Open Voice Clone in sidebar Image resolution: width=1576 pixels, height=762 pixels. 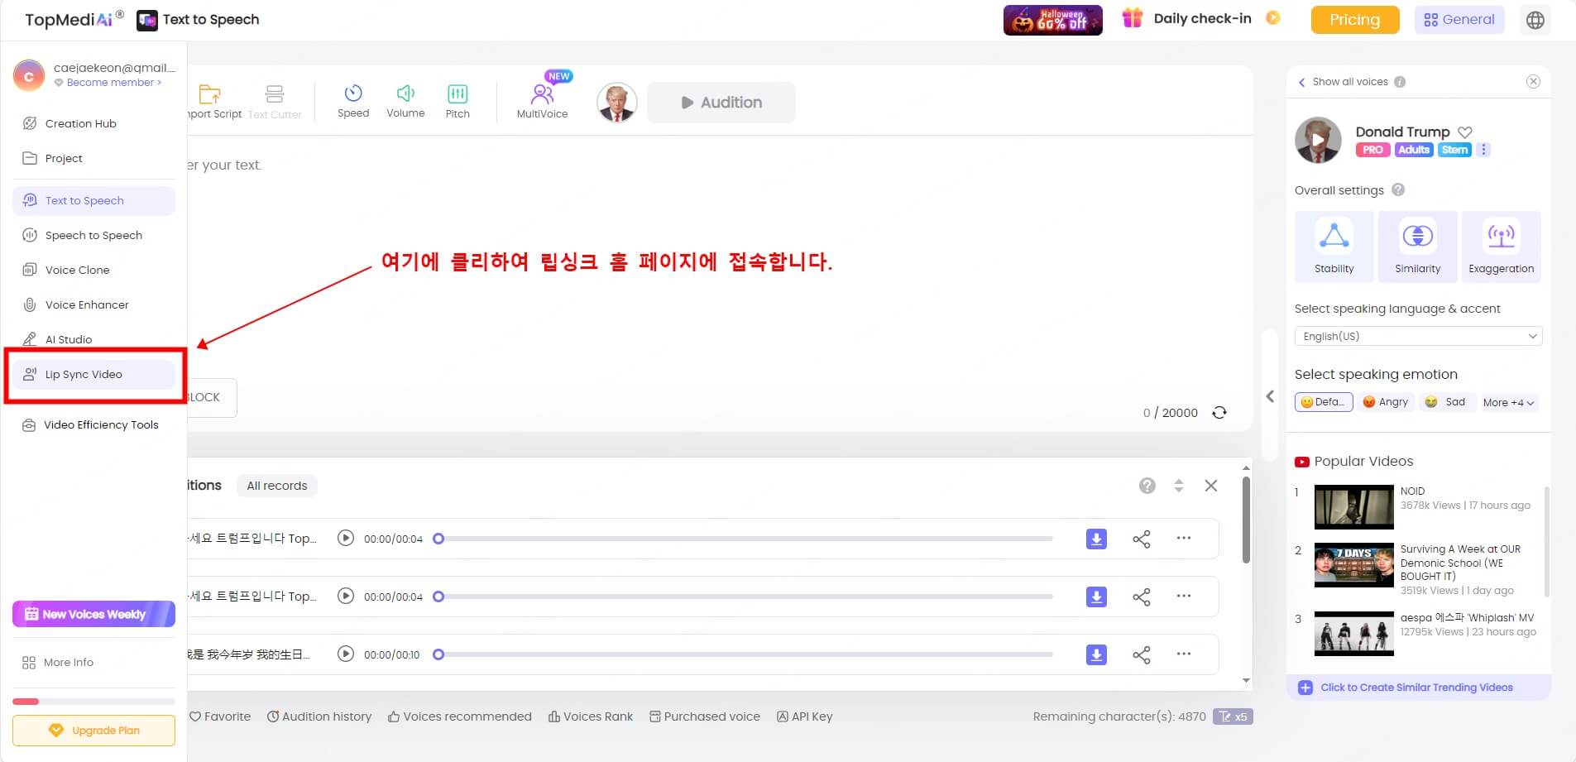(93, 270)
